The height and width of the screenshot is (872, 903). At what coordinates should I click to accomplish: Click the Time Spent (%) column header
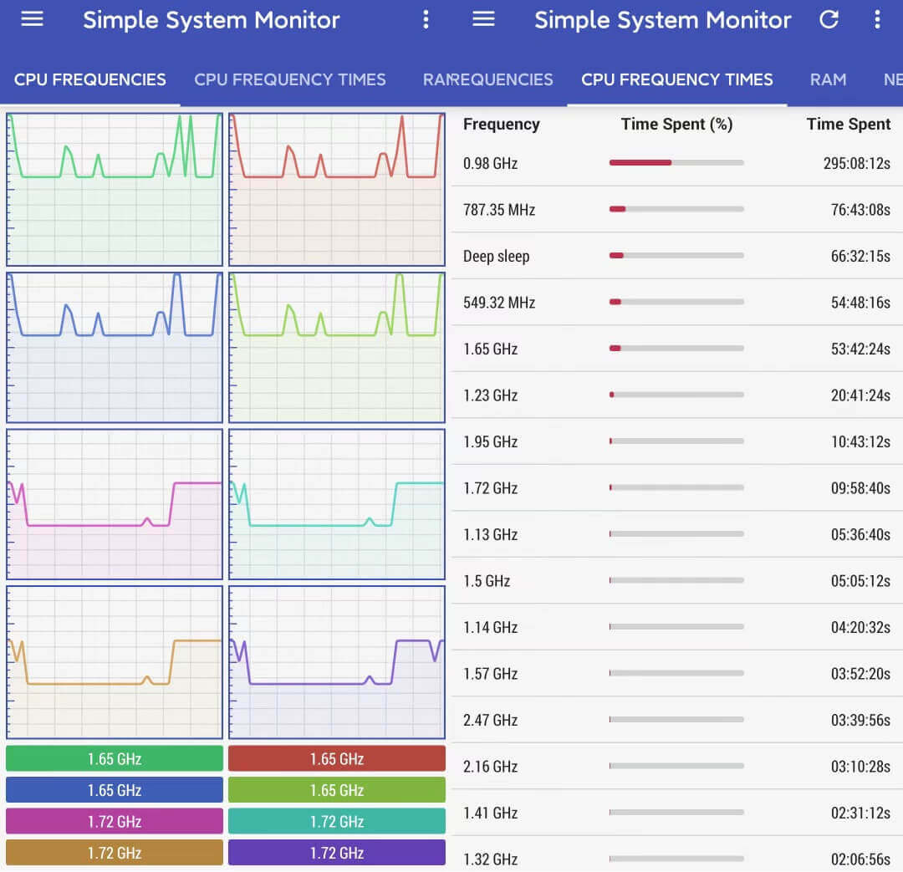coord(676,125)
